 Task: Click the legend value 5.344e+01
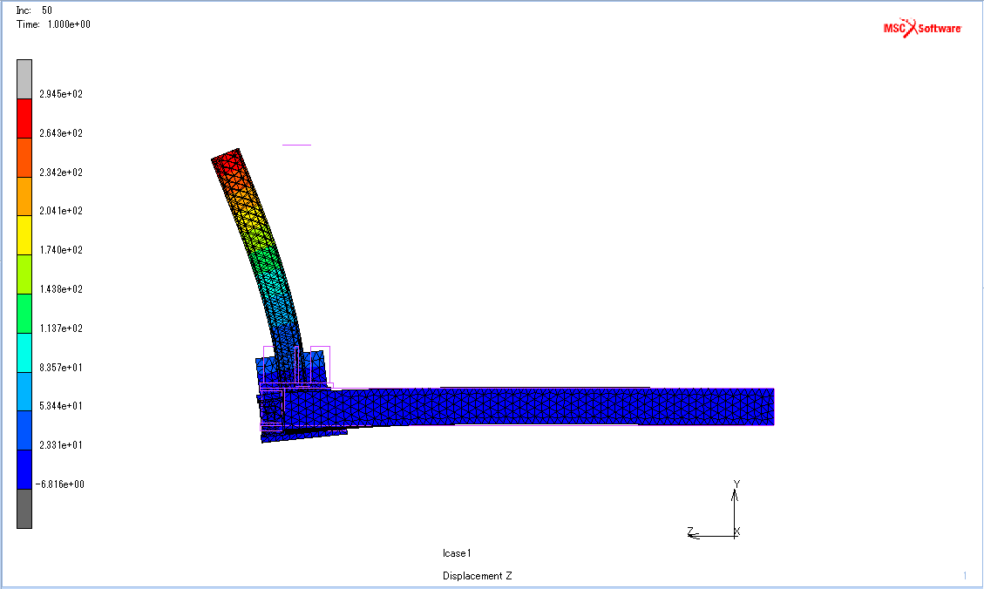tap(61, 406)
